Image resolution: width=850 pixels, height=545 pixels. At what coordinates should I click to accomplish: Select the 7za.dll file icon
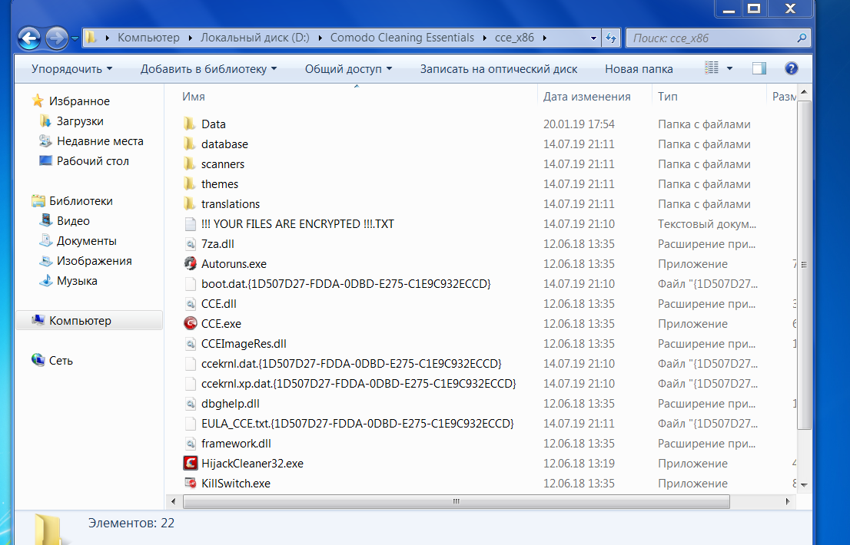coord(191,244)
